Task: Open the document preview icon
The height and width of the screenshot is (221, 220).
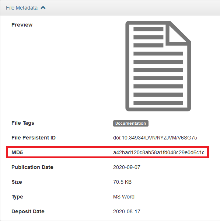Action: pos(158,66)
